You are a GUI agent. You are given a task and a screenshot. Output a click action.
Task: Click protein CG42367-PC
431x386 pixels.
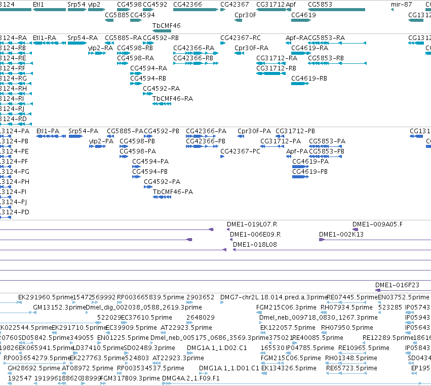(240, 151)
